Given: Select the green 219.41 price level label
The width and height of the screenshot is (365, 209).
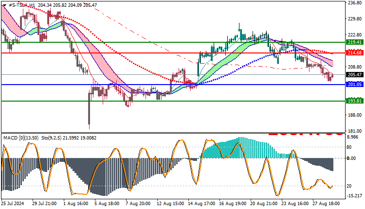Looking at the screenshot, I should click(x=354, y=42).
